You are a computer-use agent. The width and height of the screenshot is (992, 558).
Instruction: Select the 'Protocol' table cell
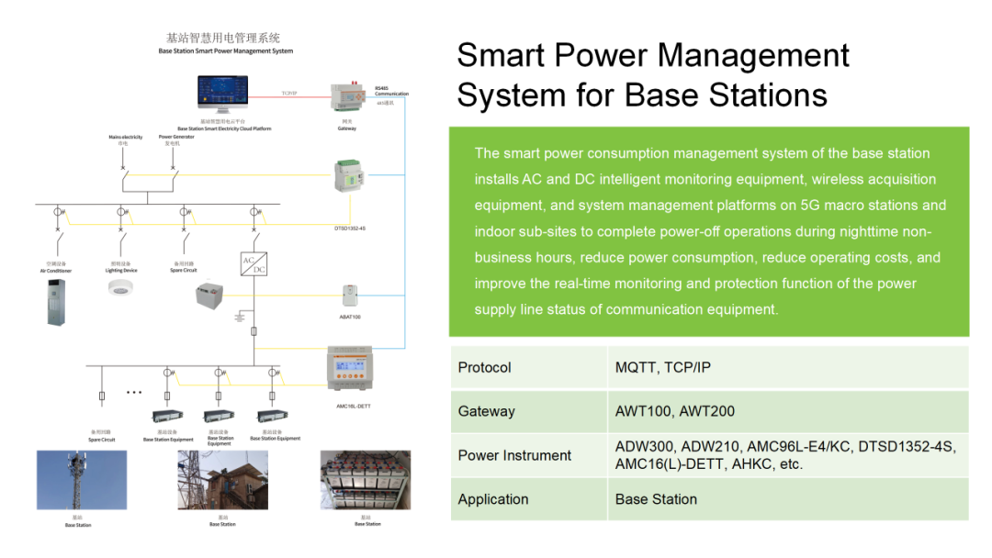528,367
